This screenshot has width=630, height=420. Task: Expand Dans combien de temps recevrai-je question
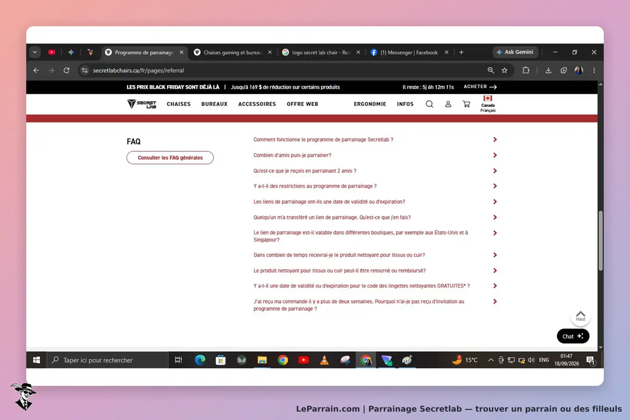[x=375, y=255]
